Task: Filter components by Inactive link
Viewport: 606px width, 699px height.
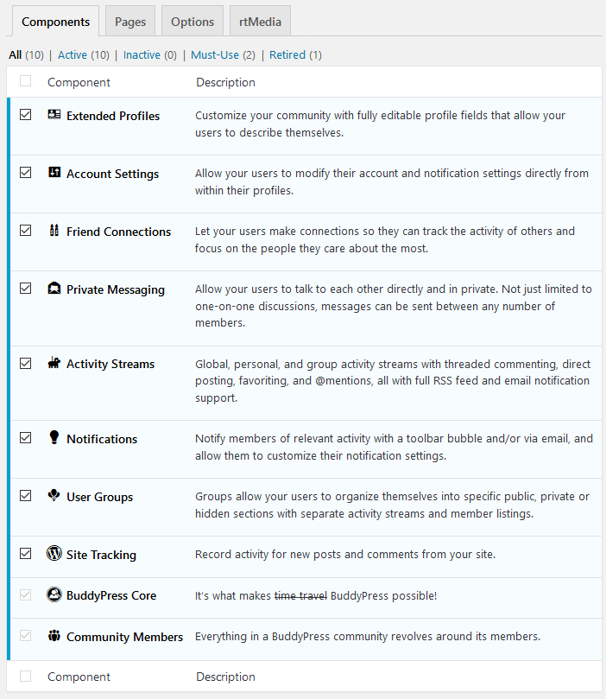Action: coord(142,54)
